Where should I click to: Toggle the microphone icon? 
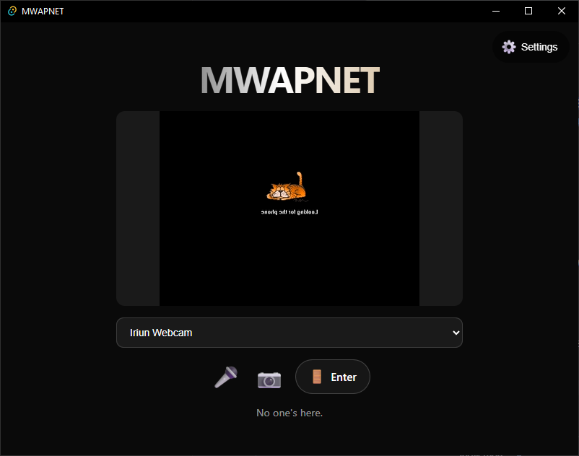226,377
